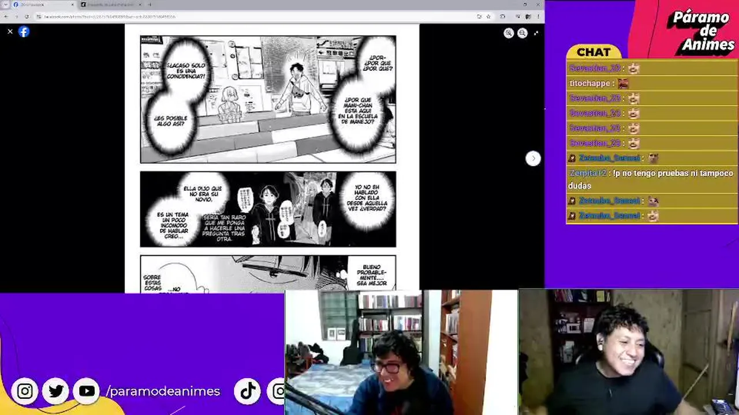Open a new browser tab

(x=150, y=5)
